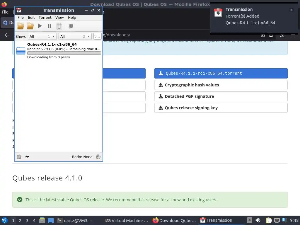The height and width of the screenshot is (225, 300).
Task: Click 'Downloading from 0 peers' status text
Action: [48, 57]
